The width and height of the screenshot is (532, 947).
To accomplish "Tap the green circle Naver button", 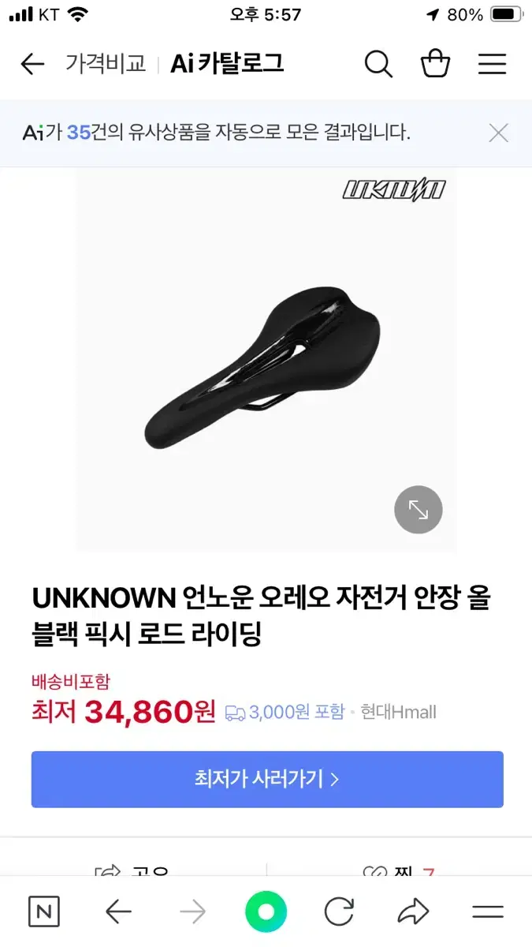I will [x=266, y=912].
